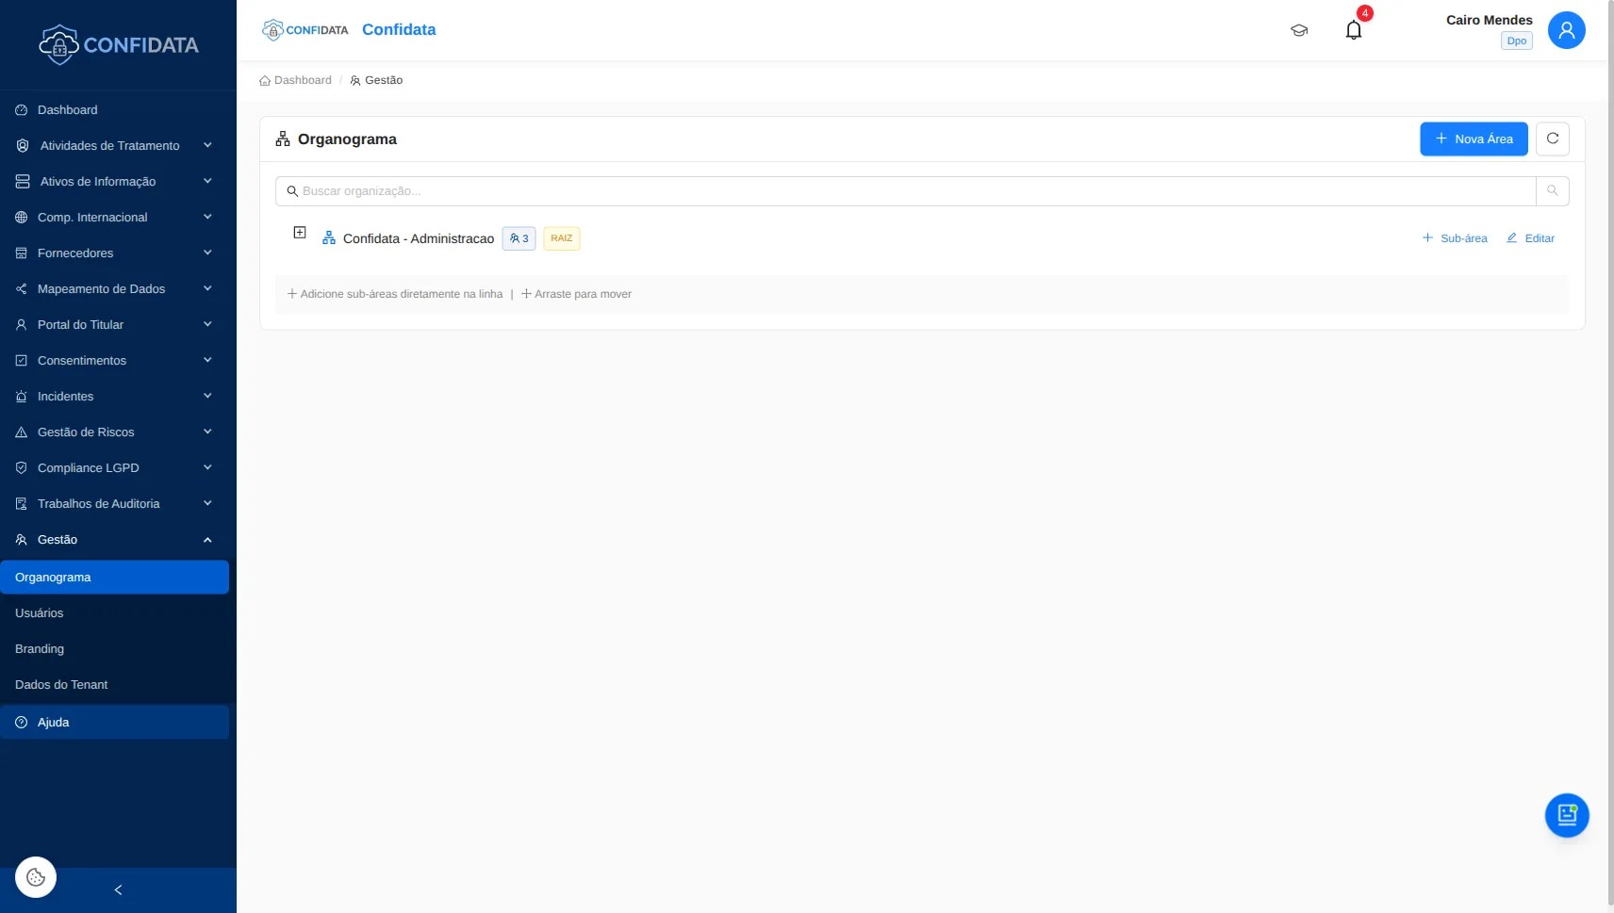Open the Ajuda help icon at sidebar bottom
The image size is (1614, 913).
click(x=21, y=723)
